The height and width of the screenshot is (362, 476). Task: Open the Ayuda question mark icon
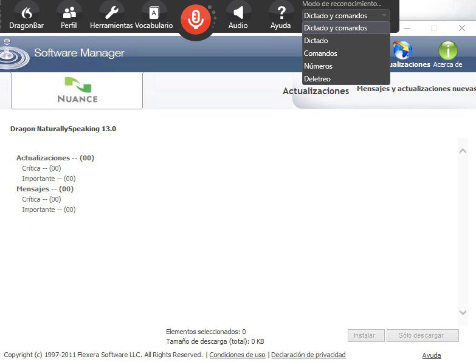point(281,12)
